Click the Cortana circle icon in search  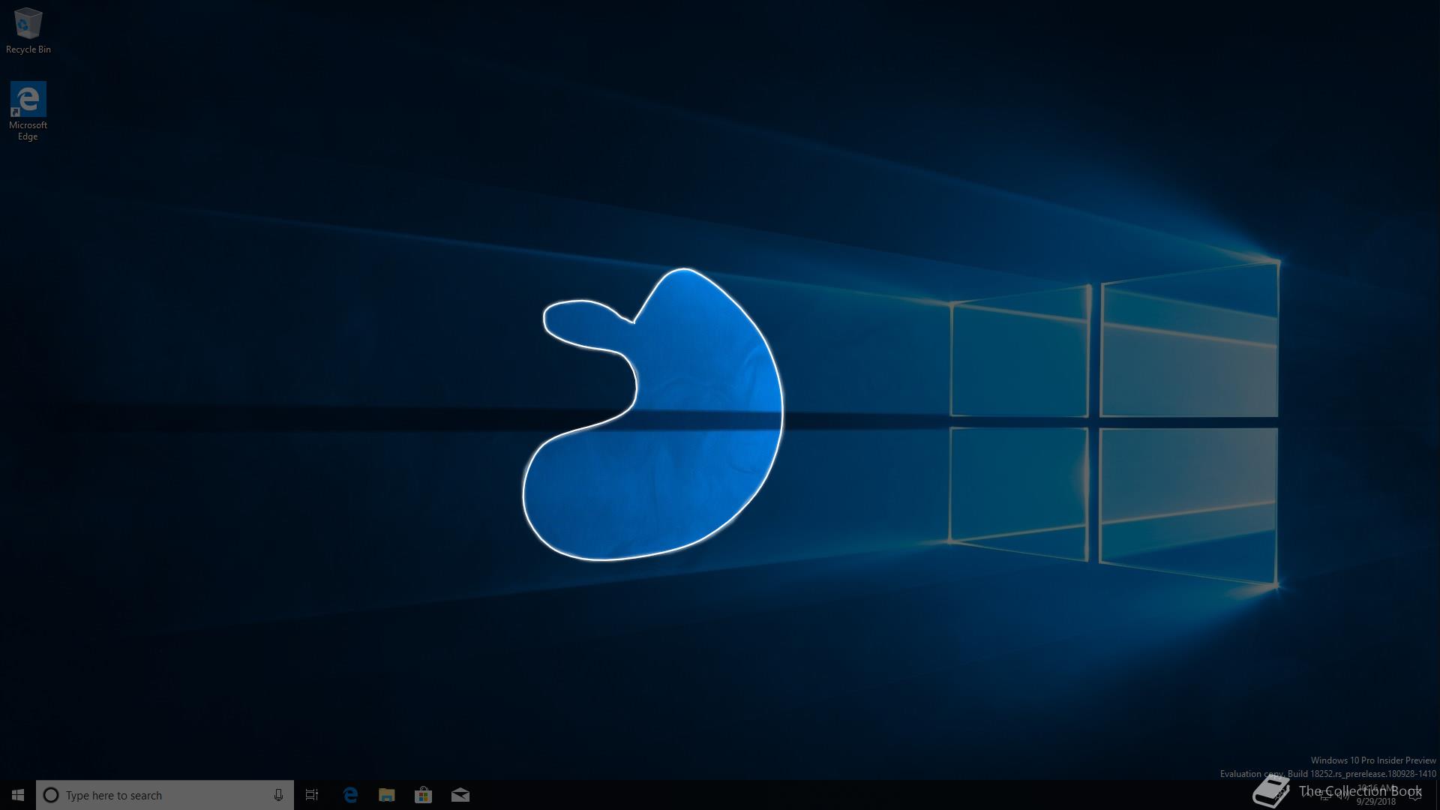51,795
